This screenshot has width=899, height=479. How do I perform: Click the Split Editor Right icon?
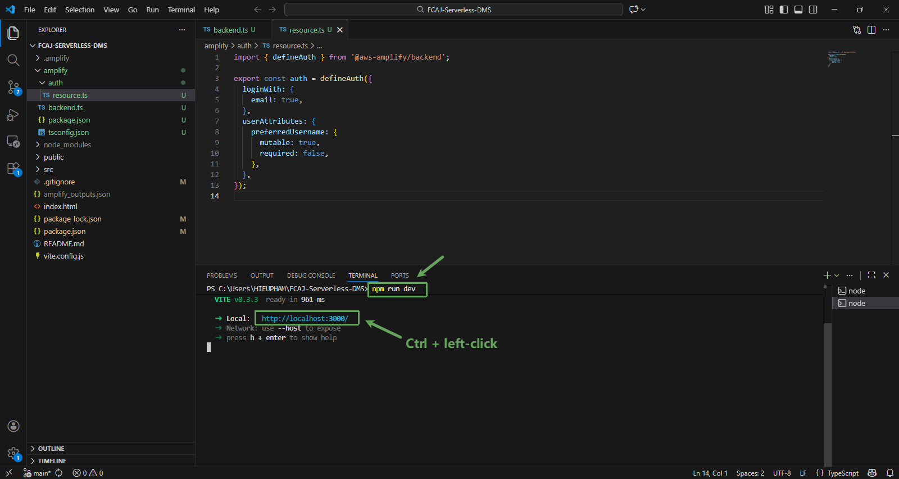(871, 30)
